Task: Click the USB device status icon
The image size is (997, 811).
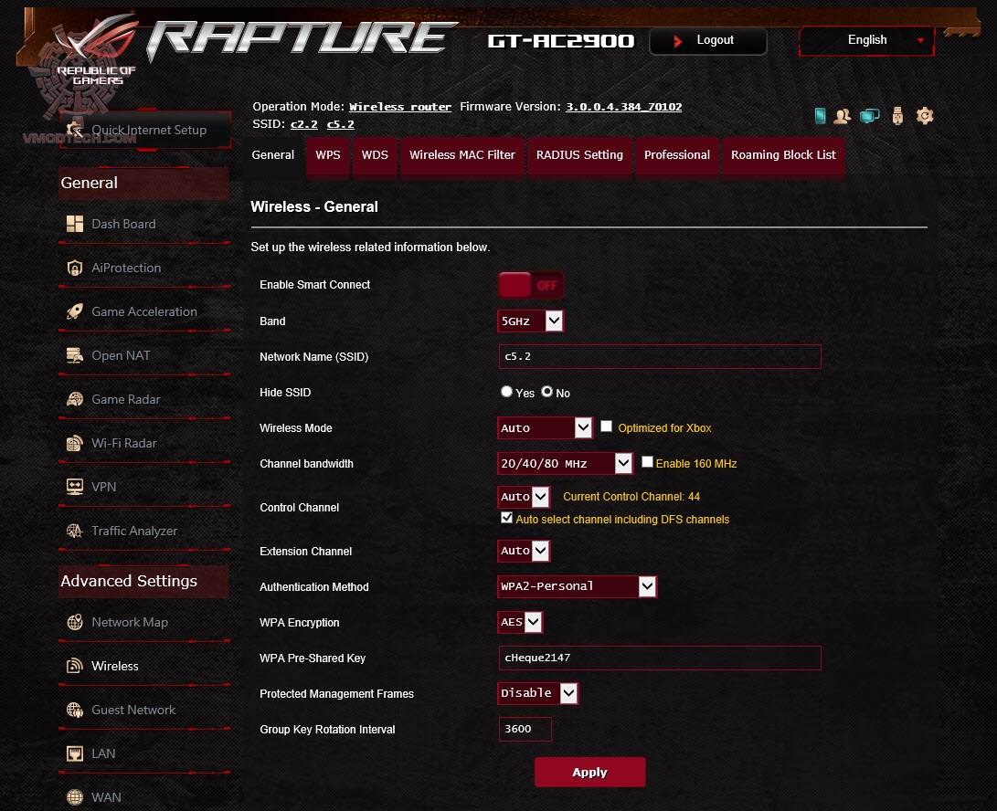Action: (x=897, y=116)
